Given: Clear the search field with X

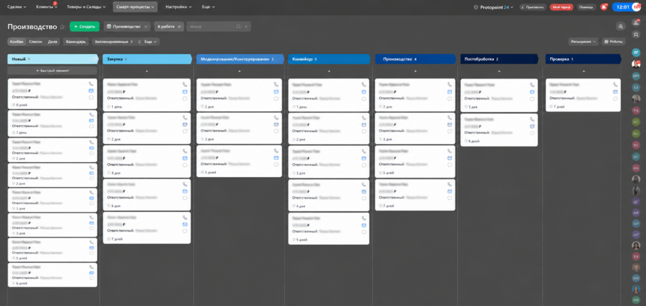Looking at the screenshot, I should [x=246, y=26].
